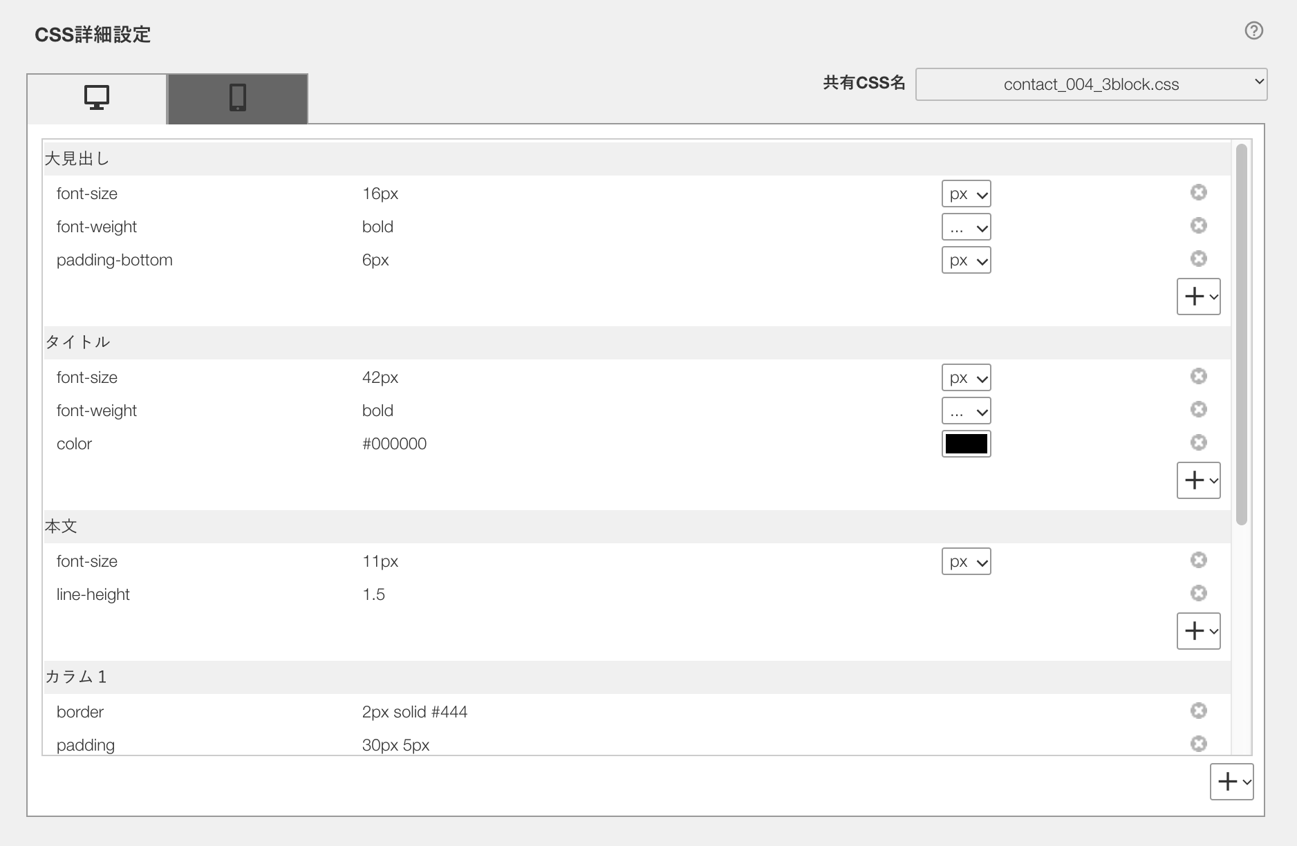The height and width of the screenshot is (846, 1297).
Task: Open the color picker for タイトル color
Action: (x=966, y=443)
